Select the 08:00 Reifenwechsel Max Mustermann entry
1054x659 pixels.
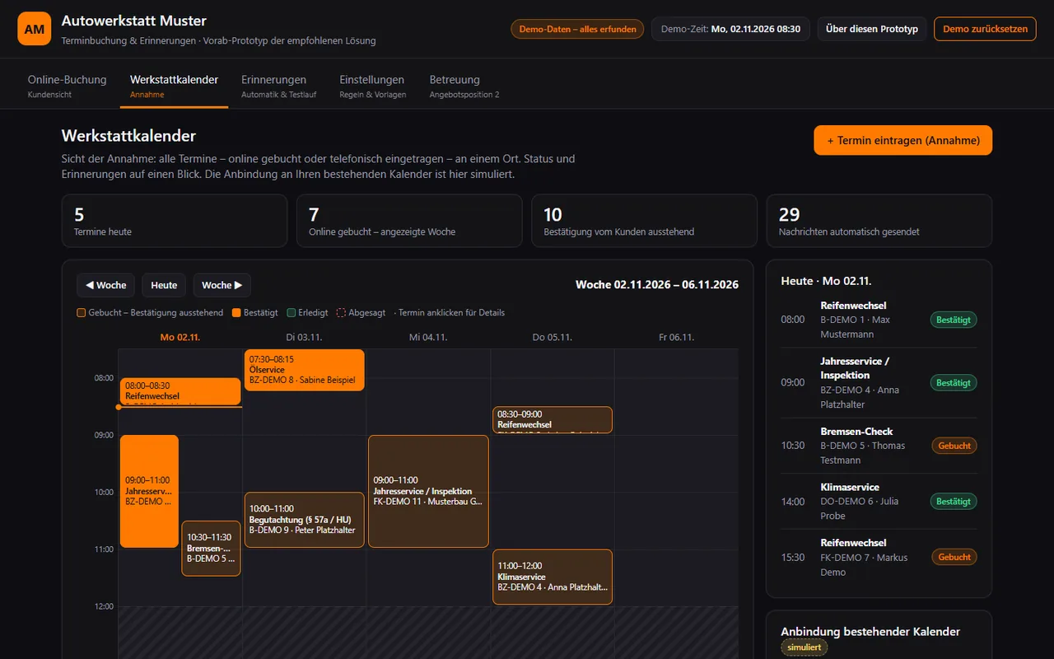click(879, 320)
